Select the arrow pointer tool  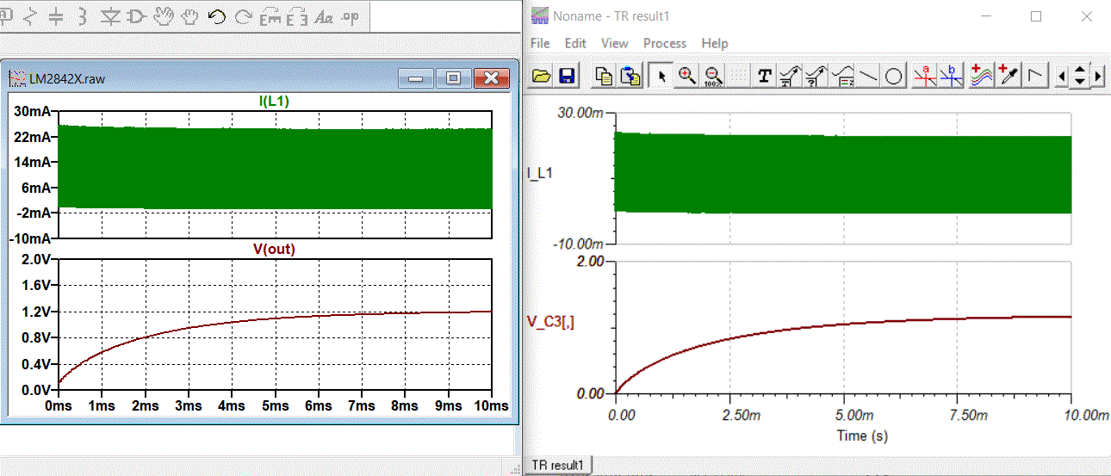pyautogui.click(x=661, y=76)
